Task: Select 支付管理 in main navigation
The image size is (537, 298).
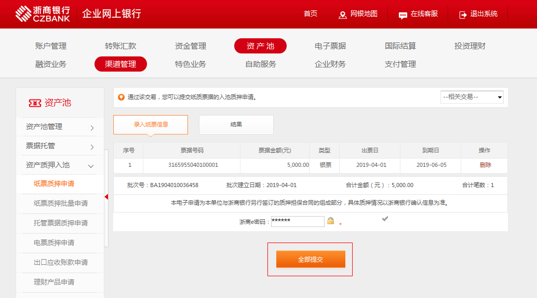Action: click(400, 64)
